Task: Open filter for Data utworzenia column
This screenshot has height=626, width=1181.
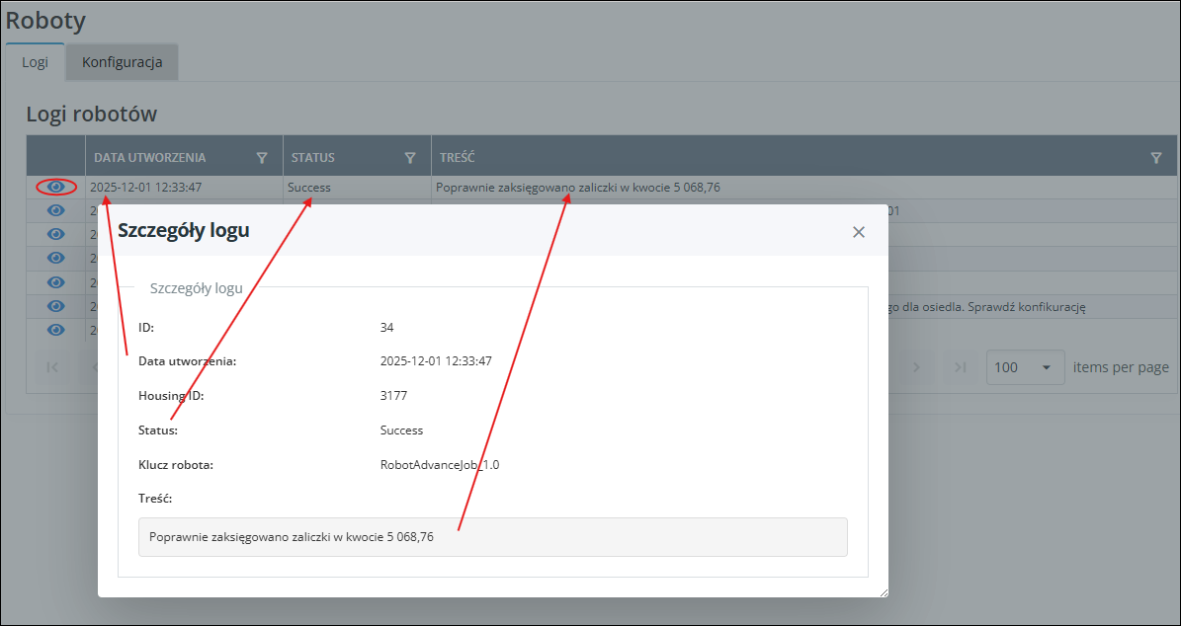Action: tap(262, 157)
